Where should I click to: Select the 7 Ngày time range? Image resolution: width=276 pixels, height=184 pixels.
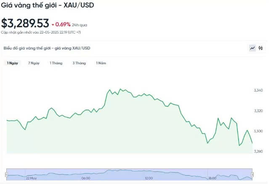click(34, 63)
